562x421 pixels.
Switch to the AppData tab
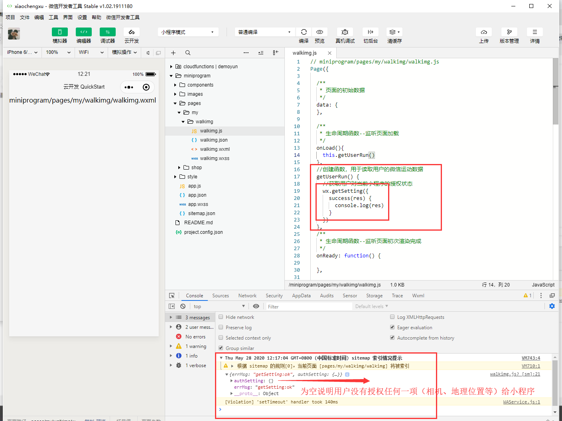(301, 296)
